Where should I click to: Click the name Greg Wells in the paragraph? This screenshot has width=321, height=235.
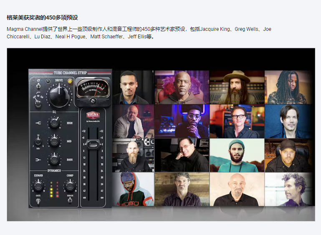point(246,29)
